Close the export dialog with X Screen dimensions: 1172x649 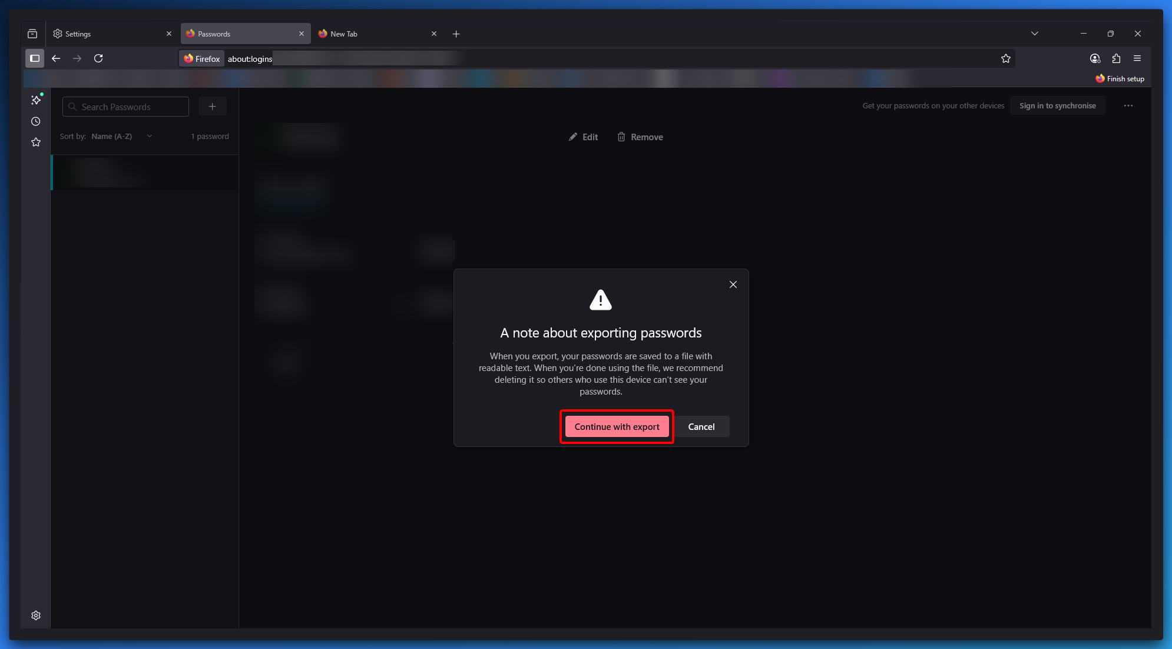(733, 284)
